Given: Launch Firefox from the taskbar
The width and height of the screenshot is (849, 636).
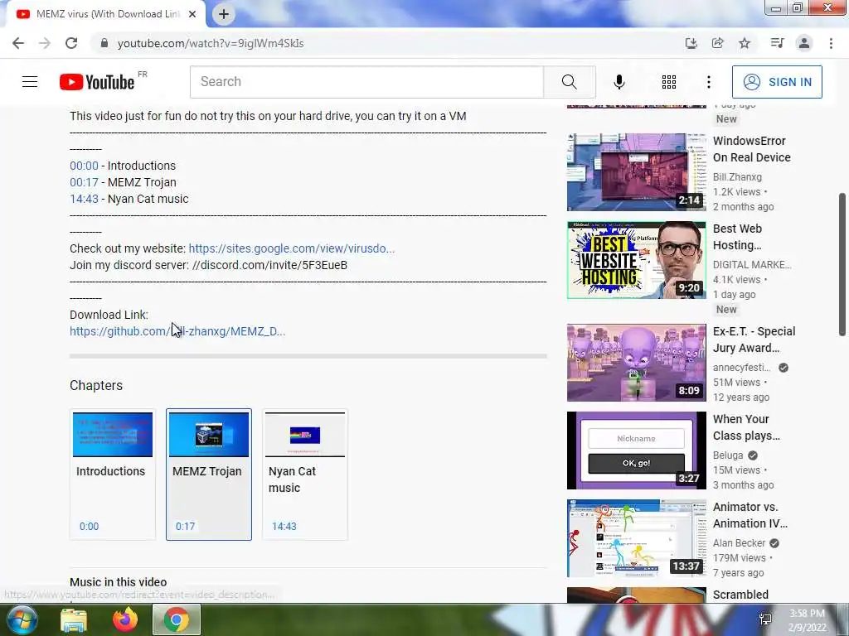Looking at the screenshot, I should coord(125,619).
